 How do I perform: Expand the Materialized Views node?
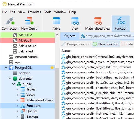pyautogui.click(x=17, y=100)
